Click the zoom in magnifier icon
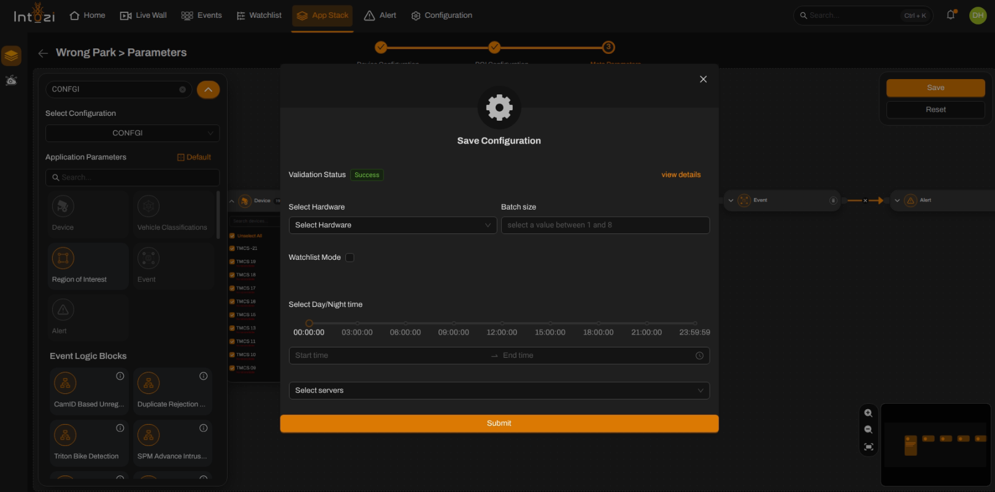 tap(868, 413)
